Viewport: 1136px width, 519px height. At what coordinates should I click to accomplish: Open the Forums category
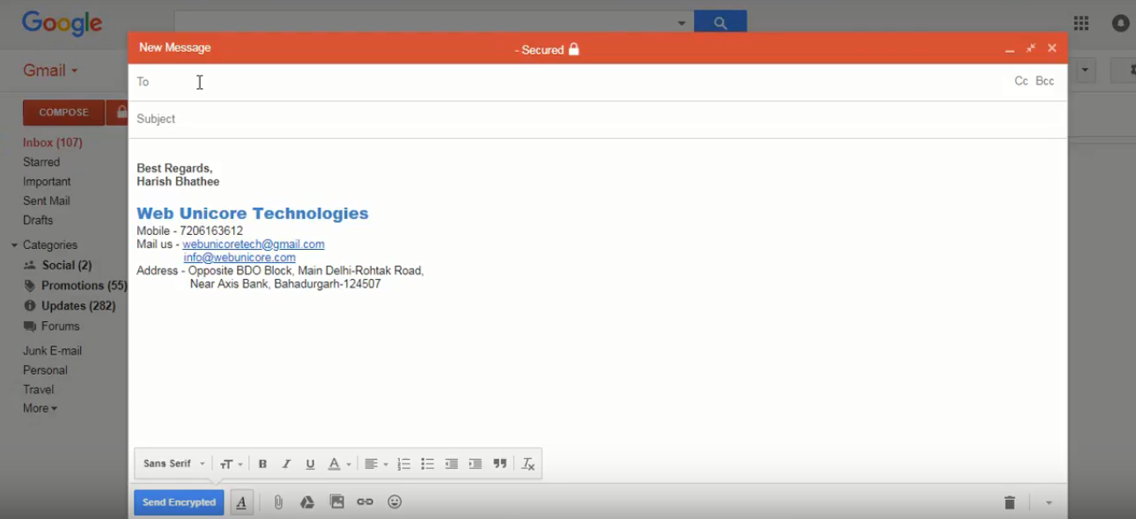(61, 325)
